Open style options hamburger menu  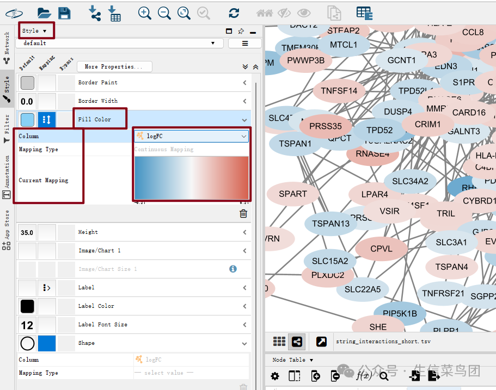[245, 44]
